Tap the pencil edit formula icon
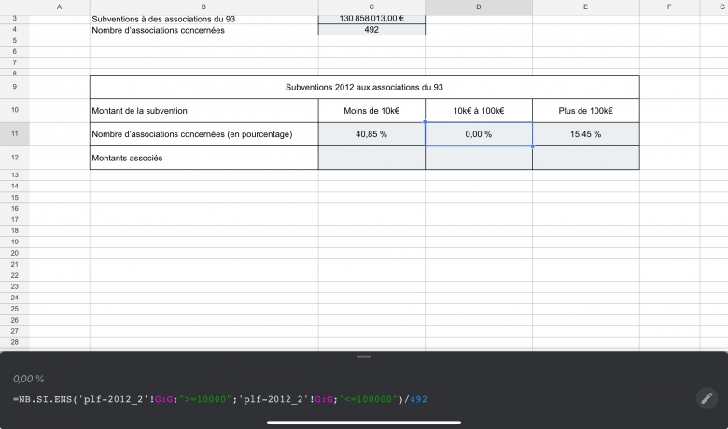 (707, 398)
